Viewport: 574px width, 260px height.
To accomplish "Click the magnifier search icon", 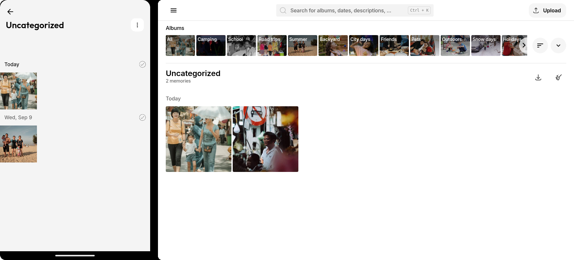I will pos(283,10).
